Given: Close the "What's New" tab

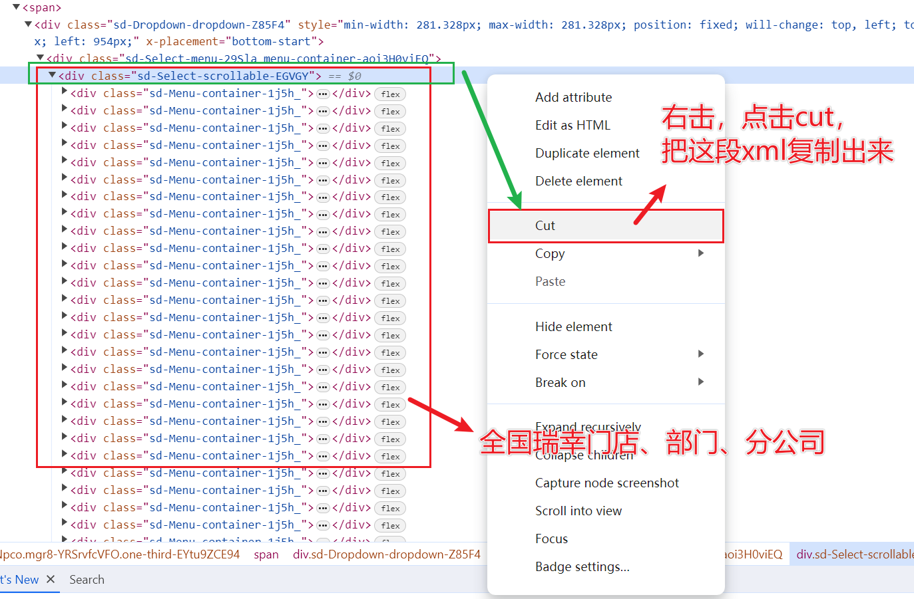Looking at the screenshot, I should [51, 578].
